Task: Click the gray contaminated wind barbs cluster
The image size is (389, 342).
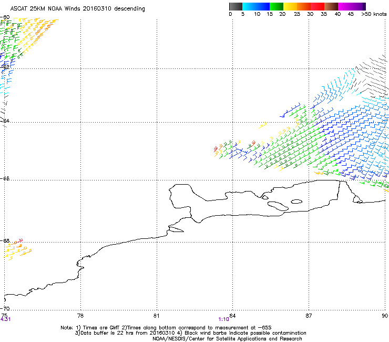Action: tap(371, 76)
